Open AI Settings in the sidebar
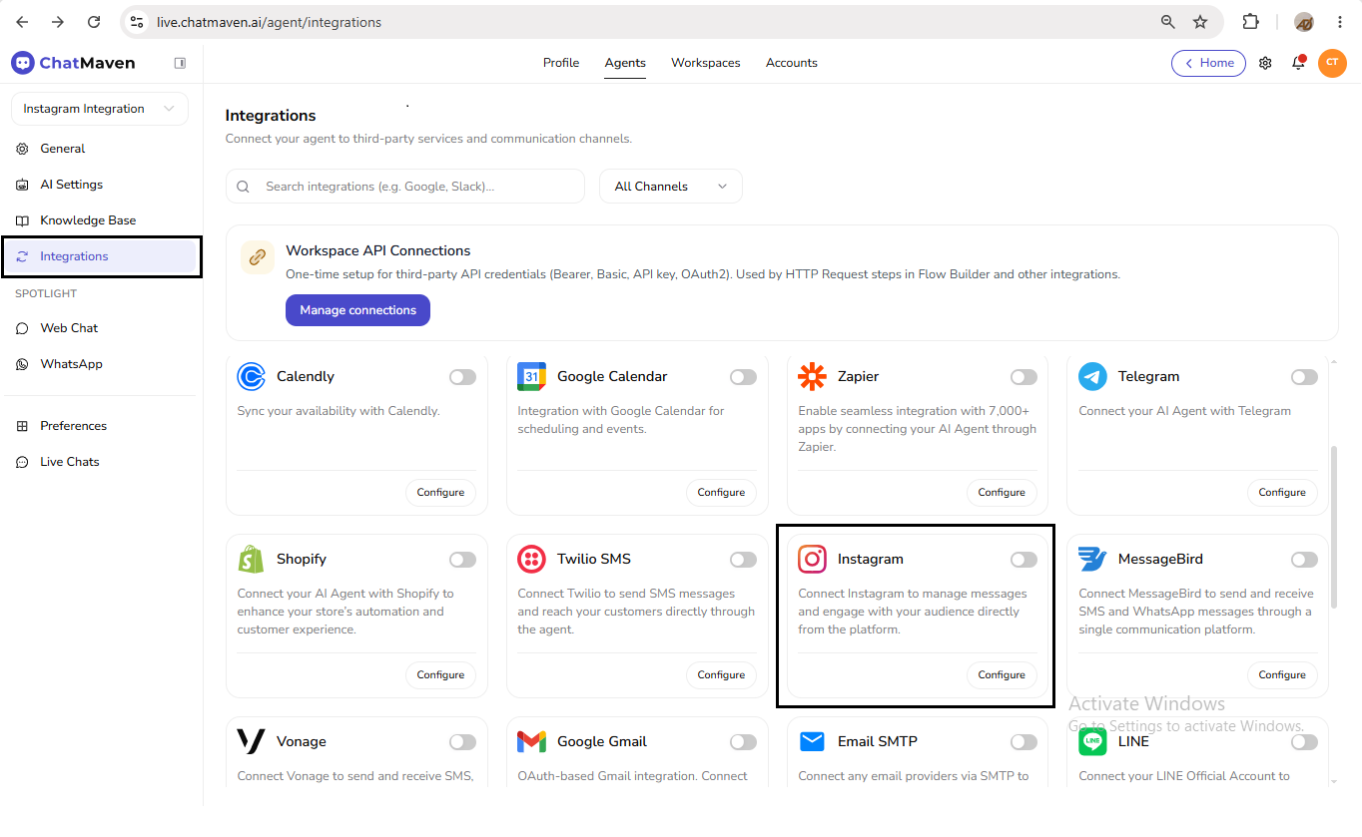1362x837 pixels. click(x=100, y=185)
